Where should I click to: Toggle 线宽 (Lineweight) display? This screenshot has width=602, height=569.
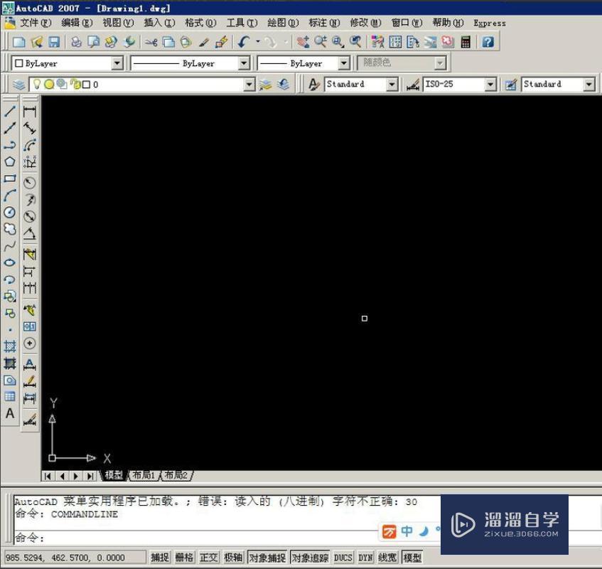tap(387, 557)
